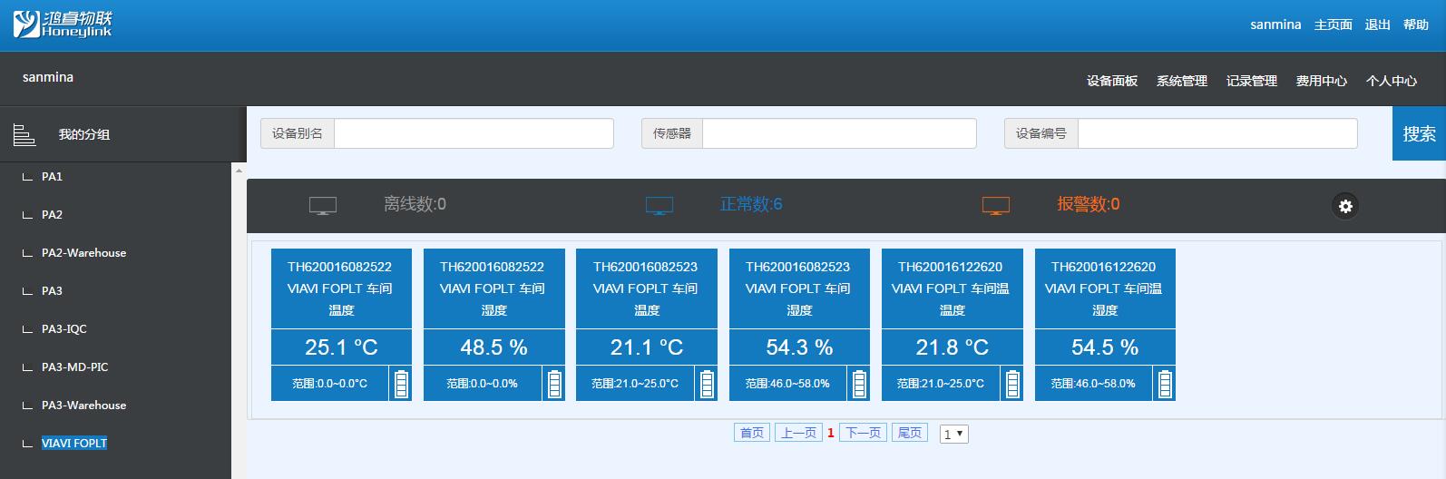Screen dimensions: 1446x479
Task: Open 记录管理 menu
Action: point(1252,81)
